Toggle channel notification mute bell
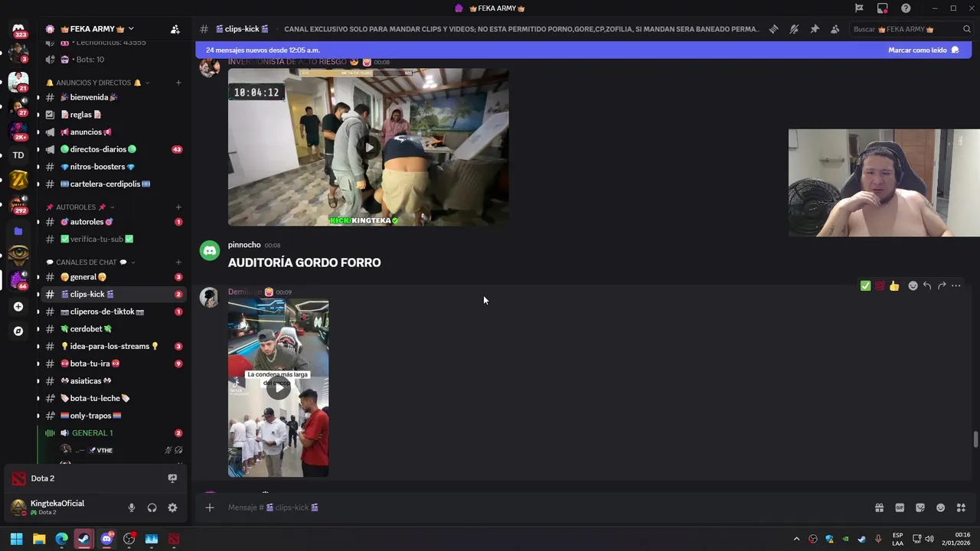The image size is (980, 551). pyautogui.click(x=794, y=29)
